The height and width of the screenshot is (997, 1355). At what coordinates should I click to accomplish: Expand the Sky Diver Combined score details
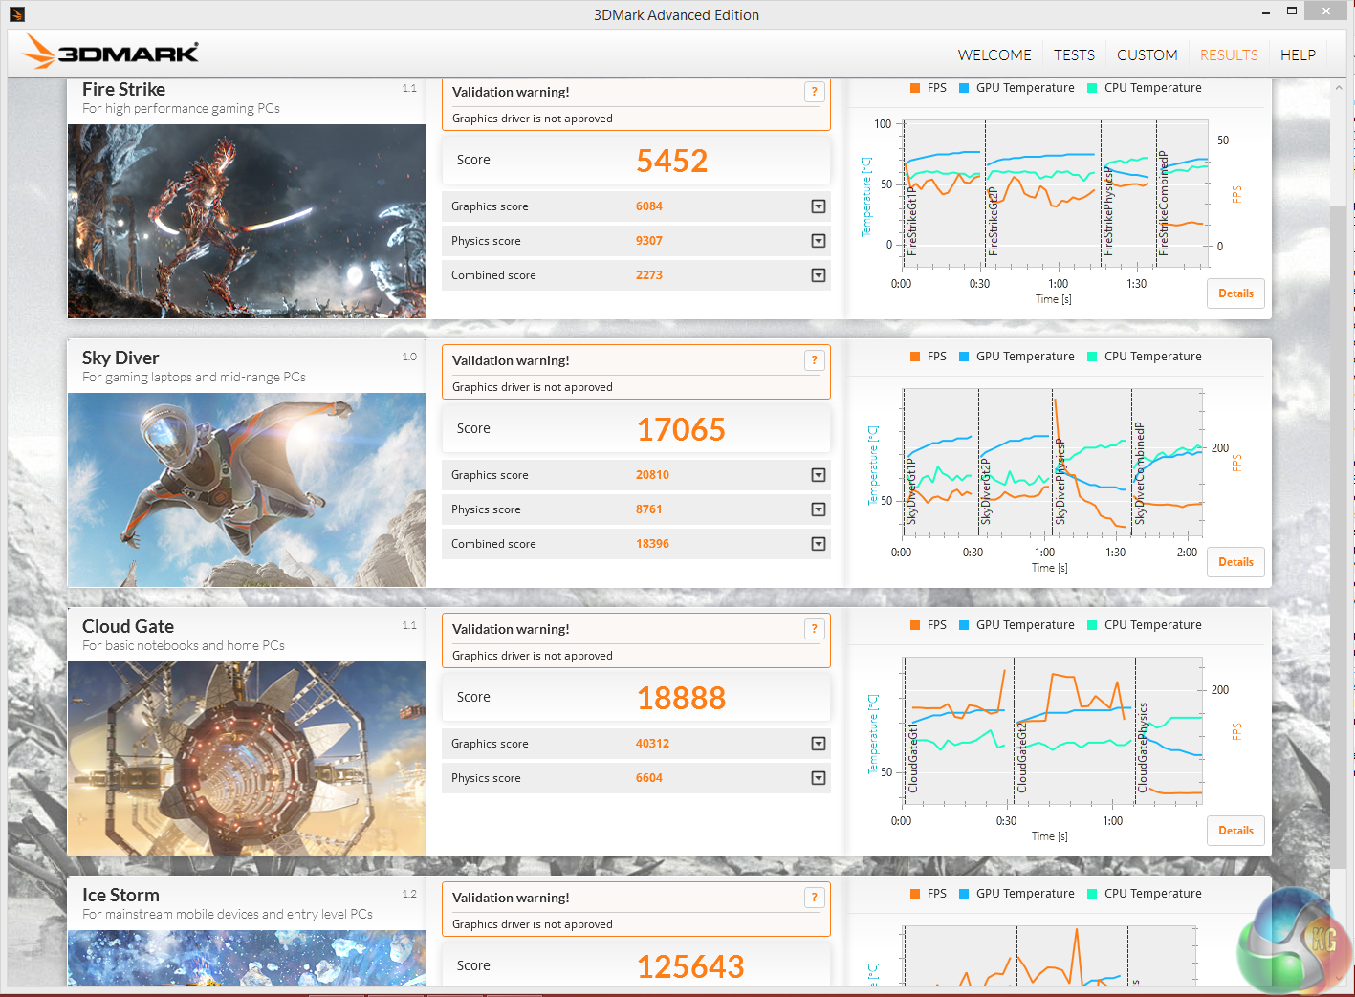coord(819,544)
